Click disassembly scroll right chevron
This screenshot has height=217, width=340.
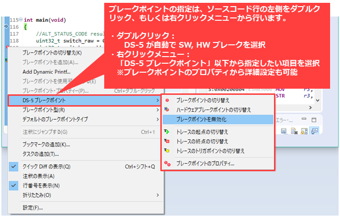point(310,108)
